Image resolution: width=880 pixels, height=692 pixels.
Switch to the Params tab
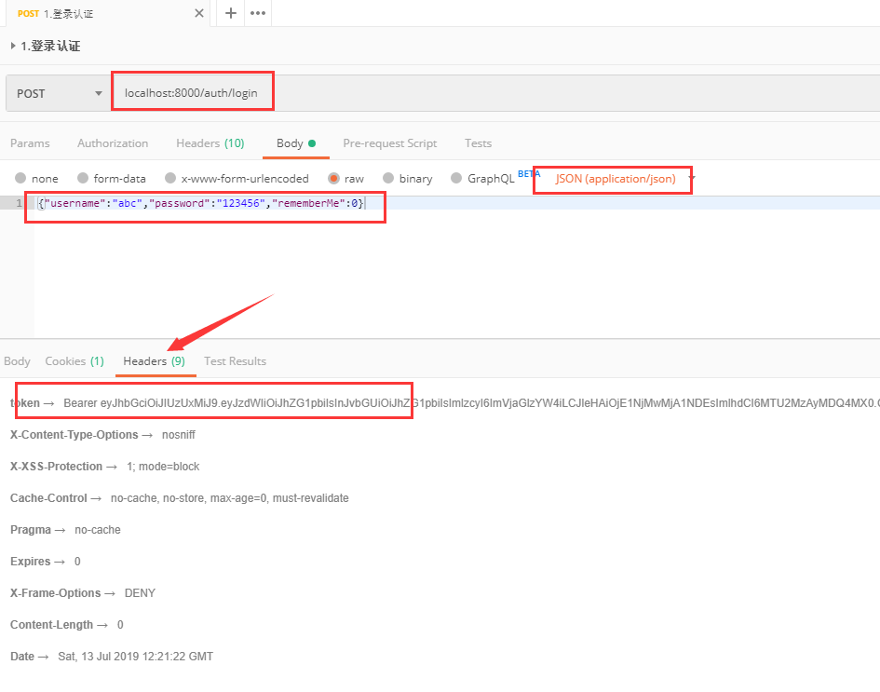coord(30,143)
